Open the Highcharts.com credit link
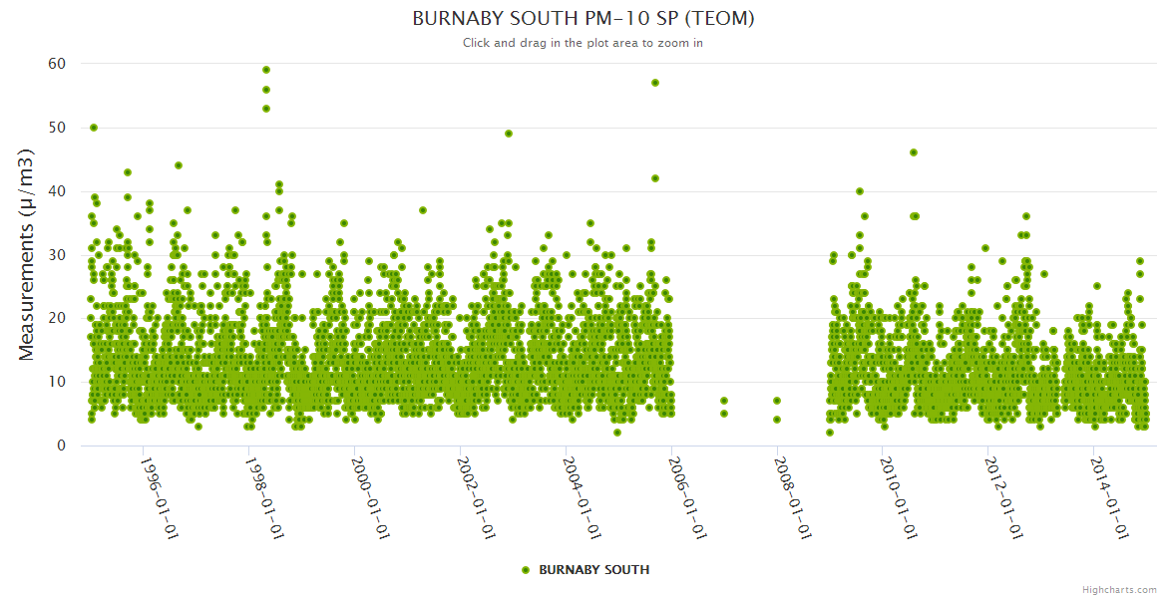 tap(1119, 589)
